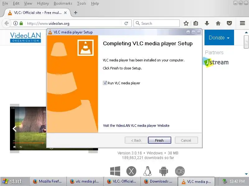Select the Linux penguin platform icon
The height and width of the screenshot is (186, 249).
click(x=147, y=171)
